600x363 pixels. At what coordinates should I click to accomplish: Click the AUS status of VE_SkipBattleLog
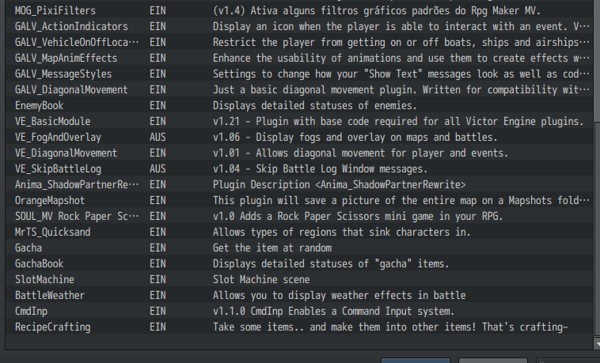(x=158, y=168)
